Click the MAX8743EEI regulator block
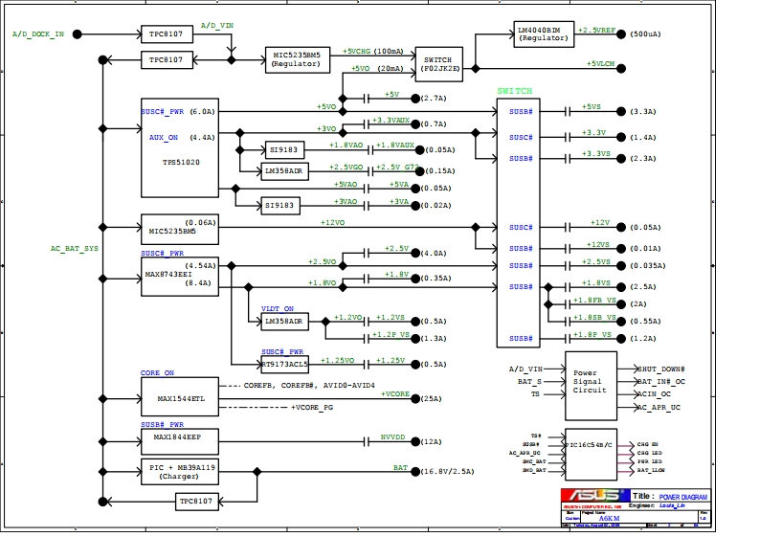Viewport: 759px width, 537px height. (x=179, y=275)
